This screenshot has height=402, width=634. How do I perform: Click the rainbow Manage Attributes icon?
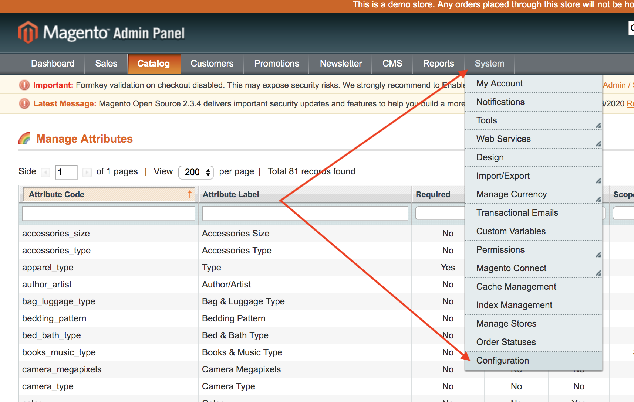point(25,139)
